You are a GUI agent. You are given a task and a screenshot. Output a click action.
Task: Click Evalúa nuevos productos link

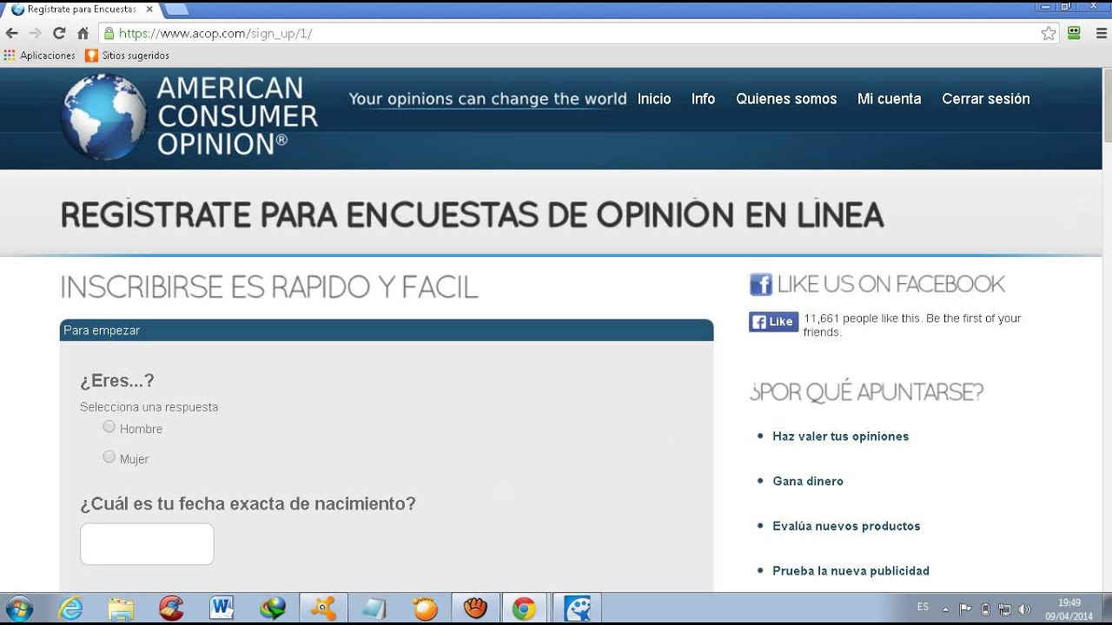[x=846, y=526]
